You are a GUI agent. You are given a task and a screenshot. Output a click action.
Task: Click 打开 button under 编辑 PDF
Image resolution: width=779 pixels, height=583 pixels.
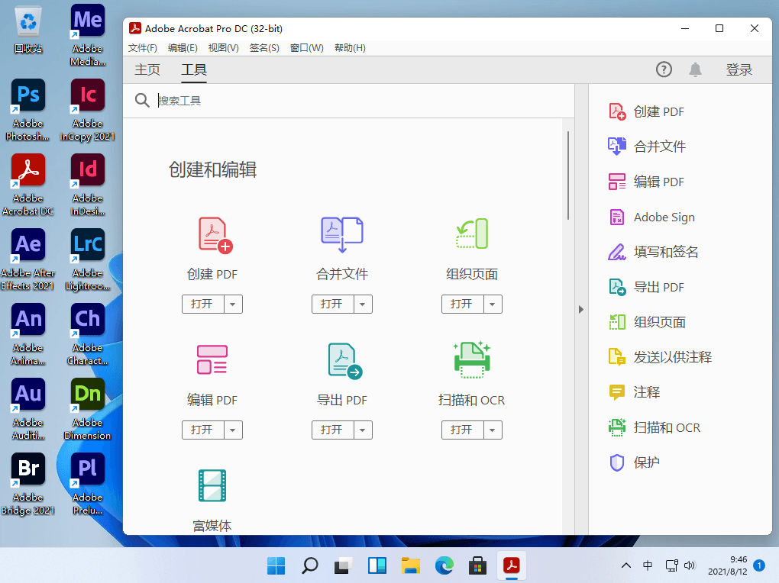click(x=202, y=430)
